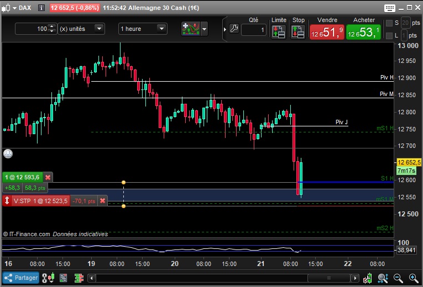Click the current price label 12 652,5
This screenshot has height=287, width=423.
409,162
